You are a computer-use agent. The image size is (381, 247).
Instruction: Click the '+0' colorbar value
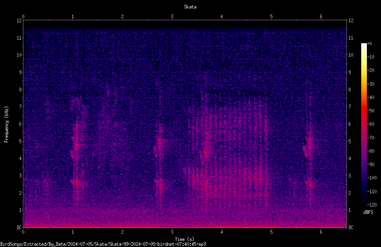(x=369, y=44)
